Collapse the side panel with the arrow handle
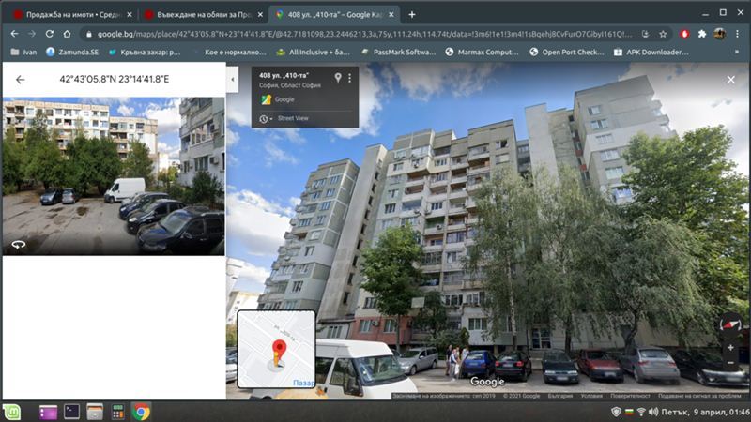This screenshot has width=751, height=422. point(232,81)
